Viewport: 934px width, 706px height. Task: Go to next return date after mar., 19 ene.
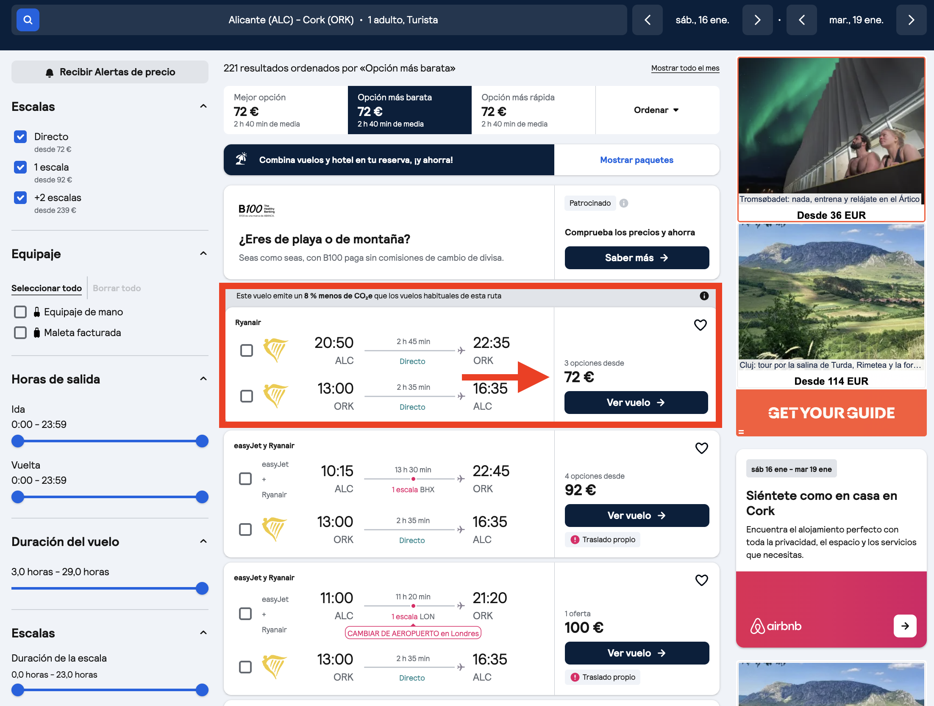(911, 20)
